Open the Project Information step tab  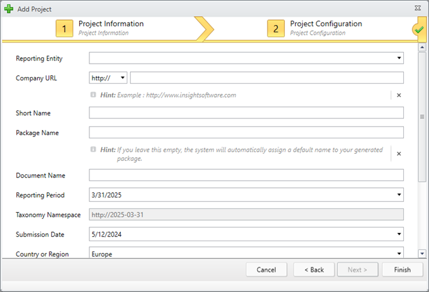click(x=111, y=28)
